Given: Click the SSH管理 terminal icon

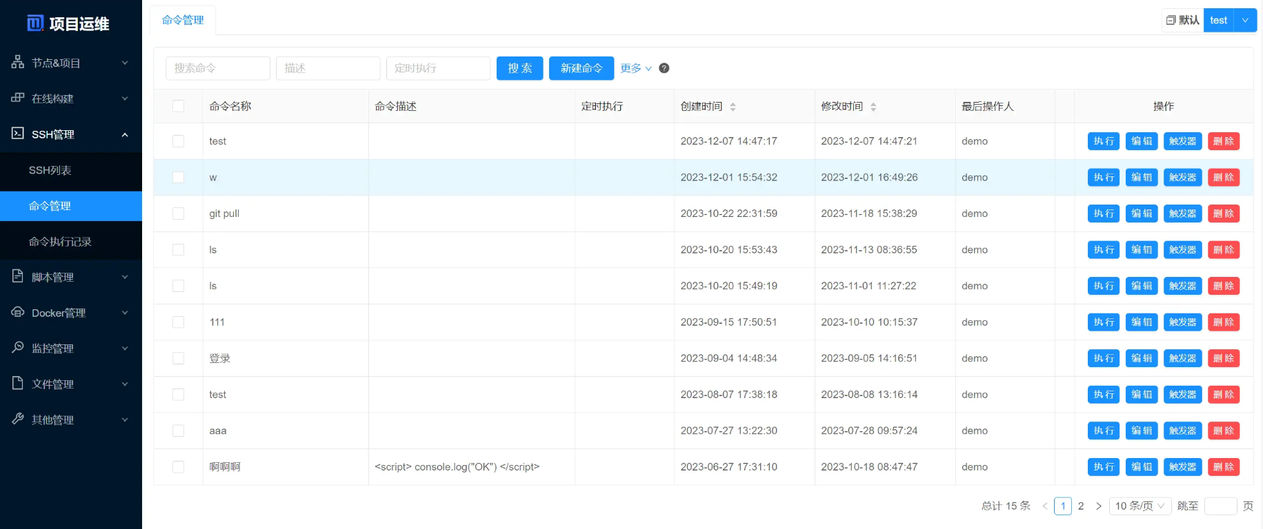Looking at the screenshot, I should point(18,134).
